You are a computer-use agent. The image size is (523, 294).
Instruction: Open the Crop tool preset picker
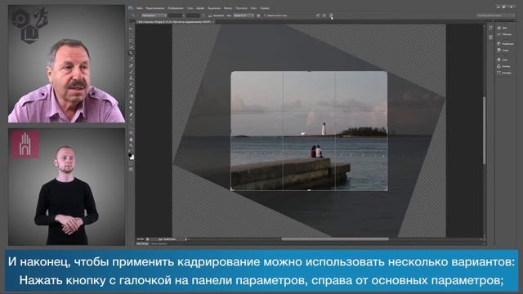coord(134,16)
